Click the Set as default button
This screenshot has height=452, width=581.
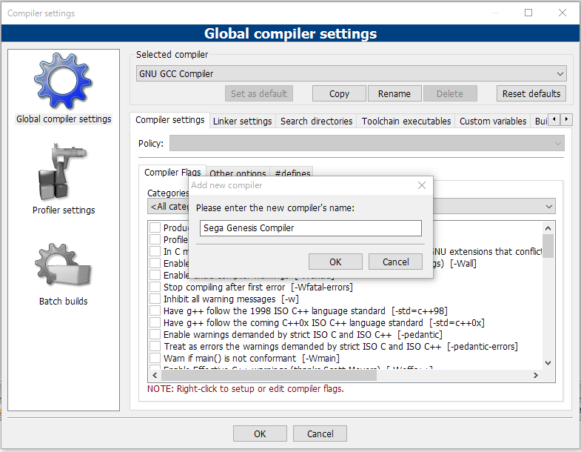click(259, 93)
